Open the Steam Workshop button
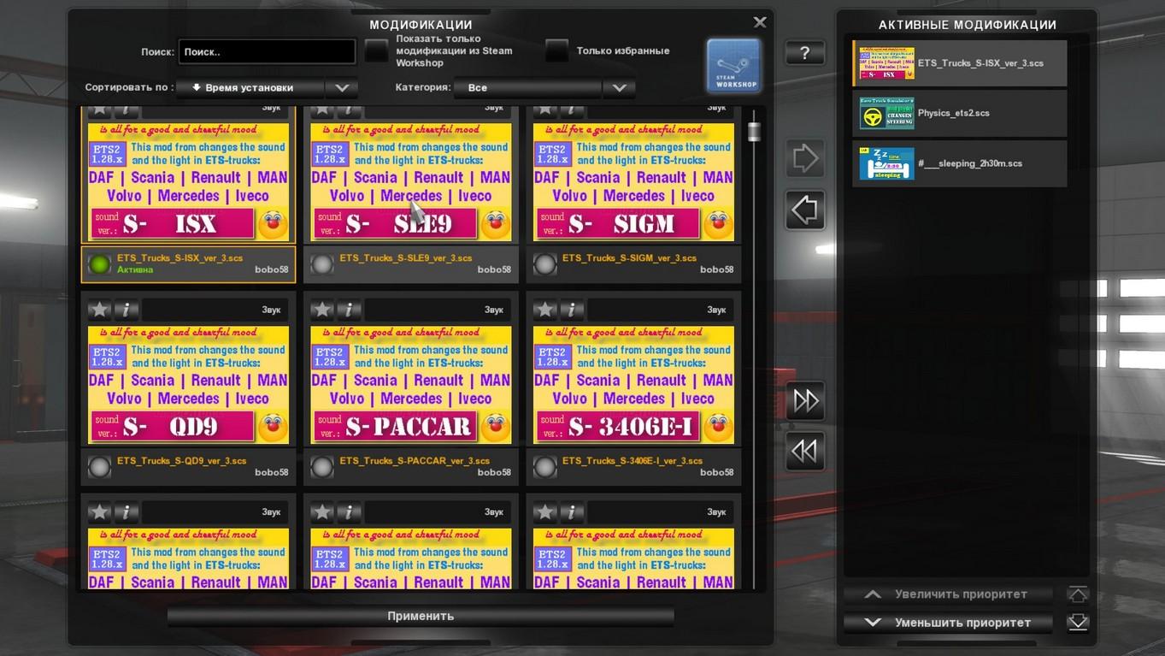The image size is (1165, 656). coord(733,65)
